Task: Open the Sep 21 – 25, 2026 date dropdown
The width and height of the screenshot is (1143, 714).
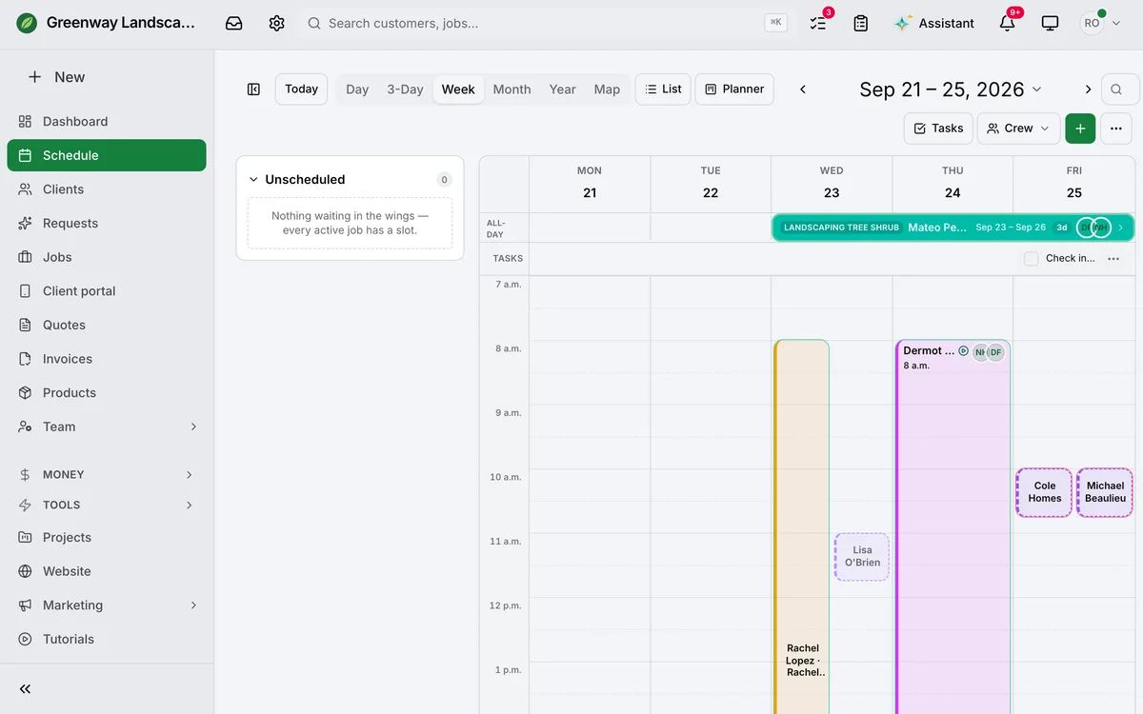Action: (x=951, y=89)
